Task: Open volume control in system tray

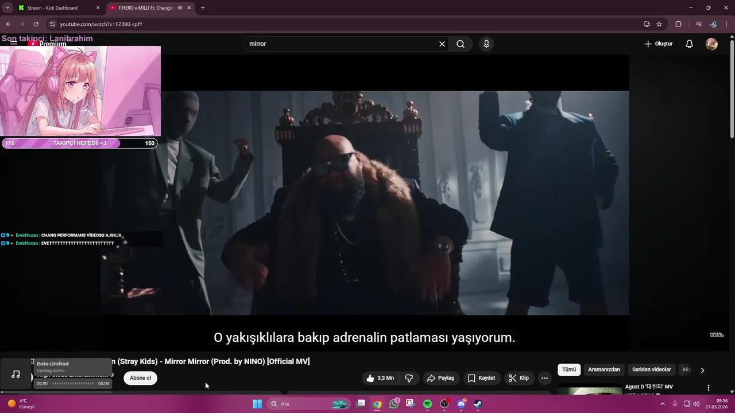Action: point(697,404)
